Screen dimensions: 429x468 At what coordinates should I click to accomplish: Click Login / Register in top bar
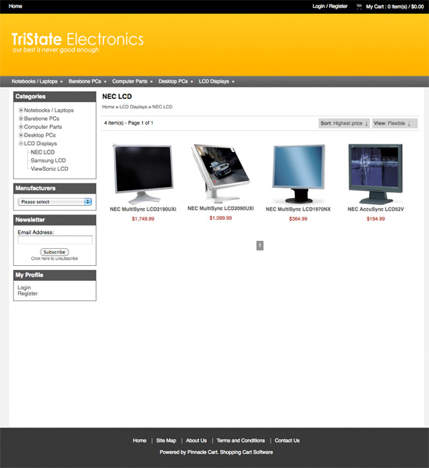tap(330, 6)
